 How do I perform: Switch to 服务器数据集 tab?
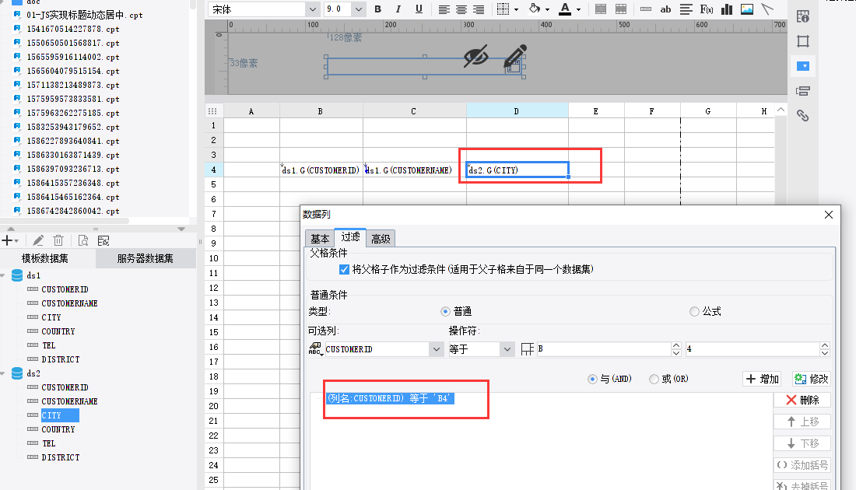coord(146,258)
